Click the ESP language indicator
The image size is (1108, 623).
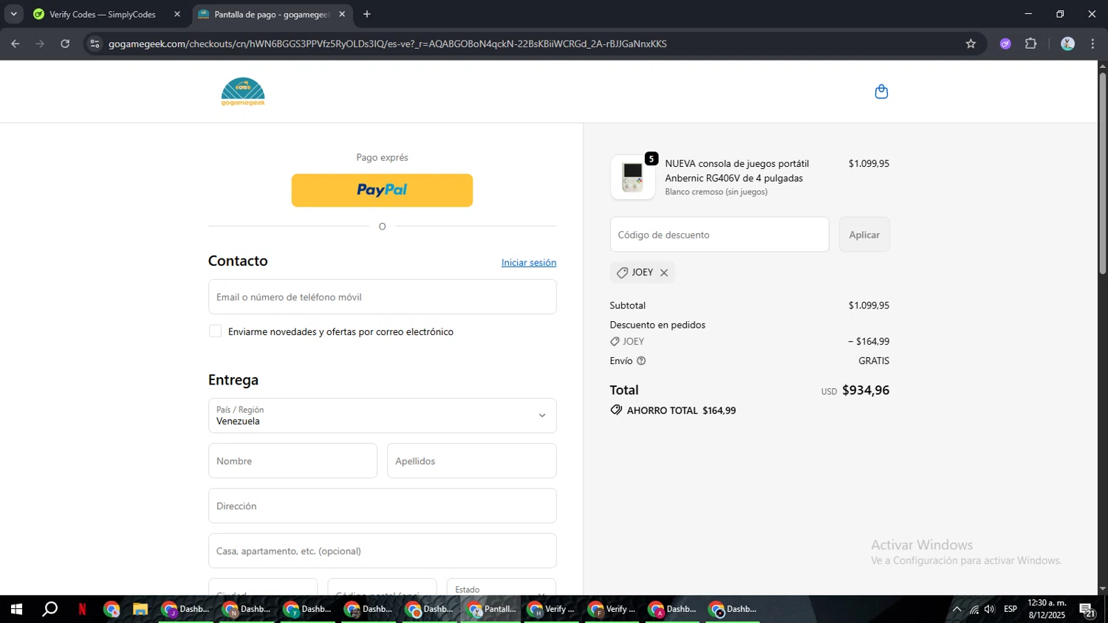[x=1010, y=609]
